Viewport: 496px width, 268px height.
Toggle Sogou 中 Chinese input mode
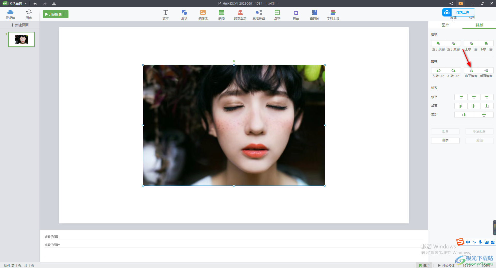pyautogui.click(x=468, y=242)
